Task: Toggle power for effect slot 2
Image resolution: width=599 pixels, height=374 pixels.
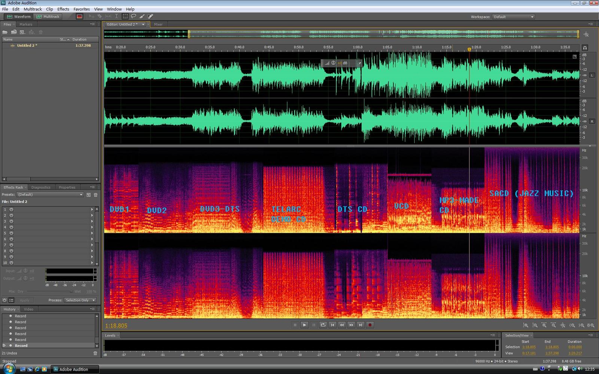Action: pyautogui.click(x=11, y=215)
